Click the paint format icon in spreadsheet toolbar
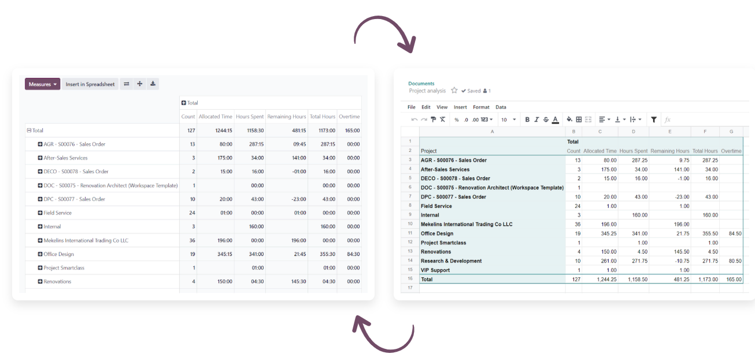The image size is (755, 361). 433,120
